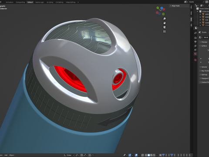Collapse the Surface panel

(204, 46)
